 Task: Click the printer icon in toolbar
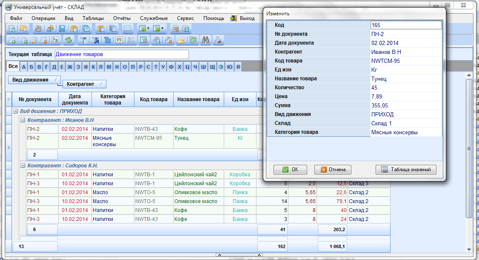[x=218, y=40]
